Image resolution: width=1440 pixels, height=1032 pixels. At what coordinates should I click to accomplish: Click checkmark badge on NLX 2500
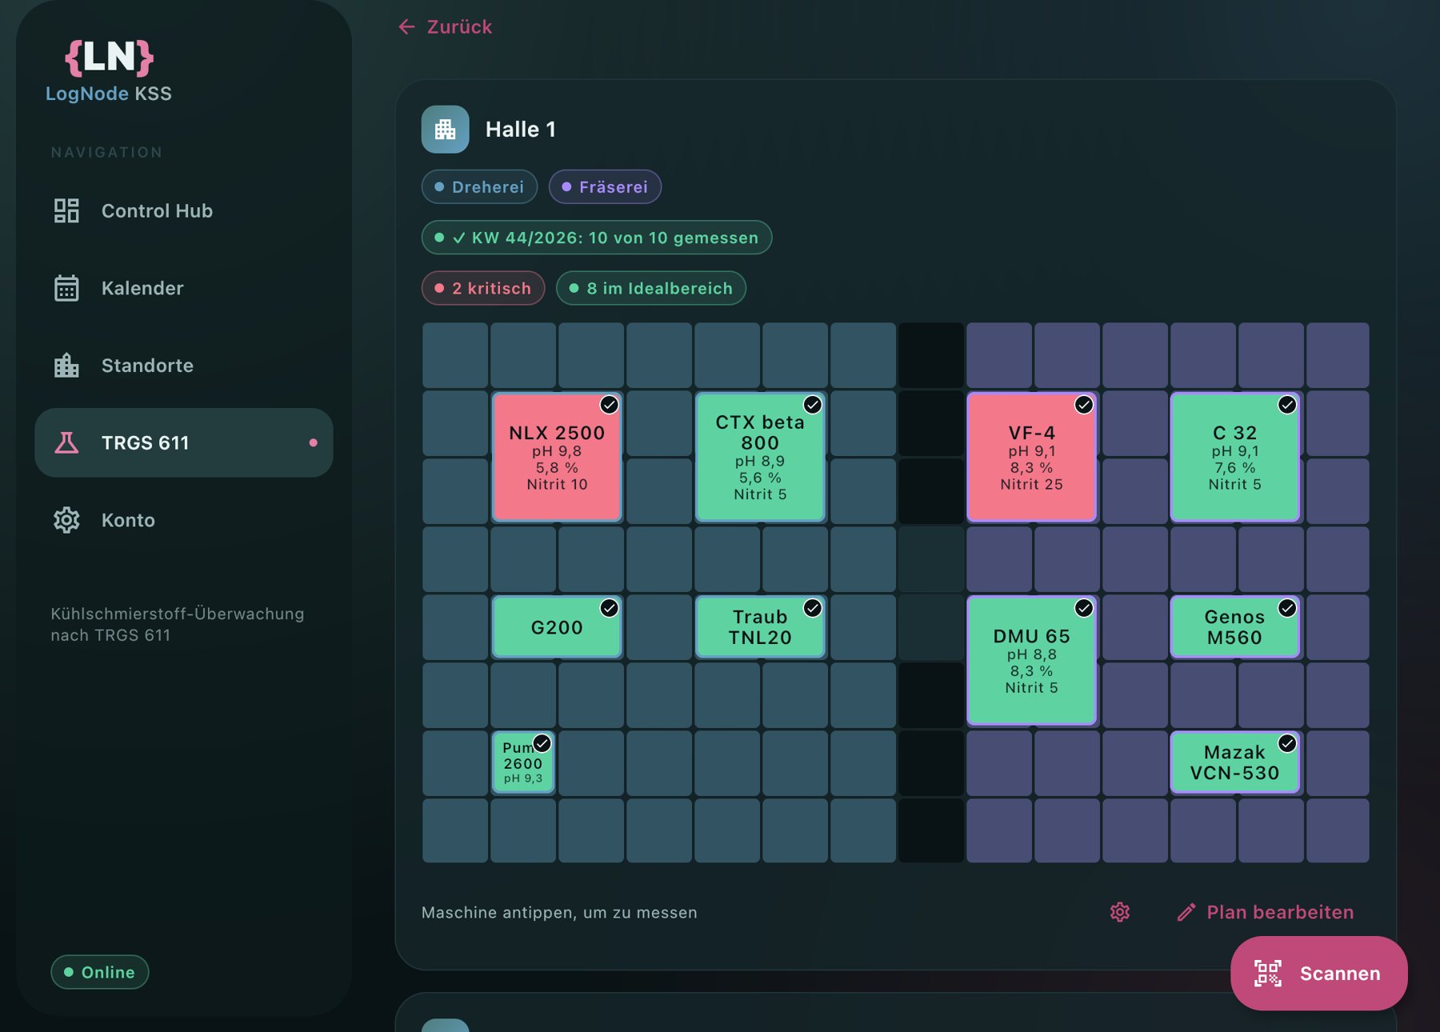[610, 405]
